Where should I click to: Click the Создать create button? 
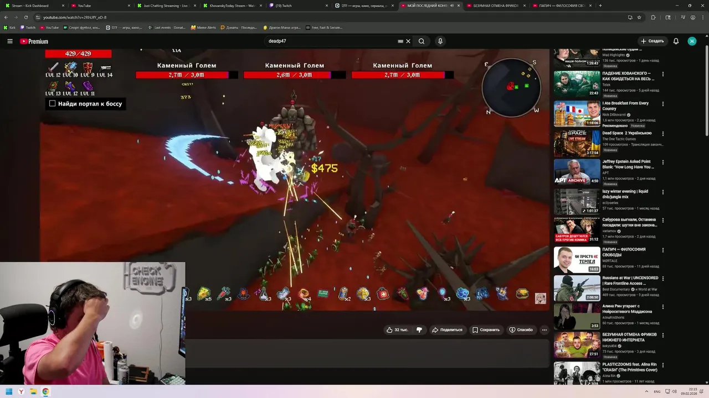[x=652, y=41]
